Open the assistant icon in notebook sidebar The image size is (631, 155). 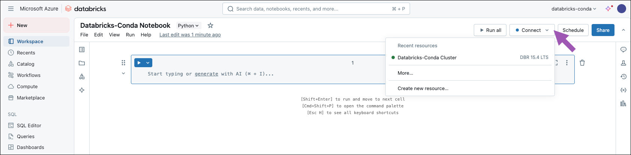pos(82,90)
